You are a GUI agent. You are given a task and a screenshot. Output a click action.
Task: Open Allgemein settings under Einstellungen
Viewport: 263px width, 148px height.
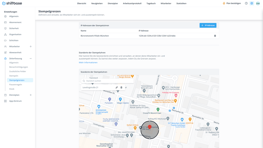pos(14,16)
